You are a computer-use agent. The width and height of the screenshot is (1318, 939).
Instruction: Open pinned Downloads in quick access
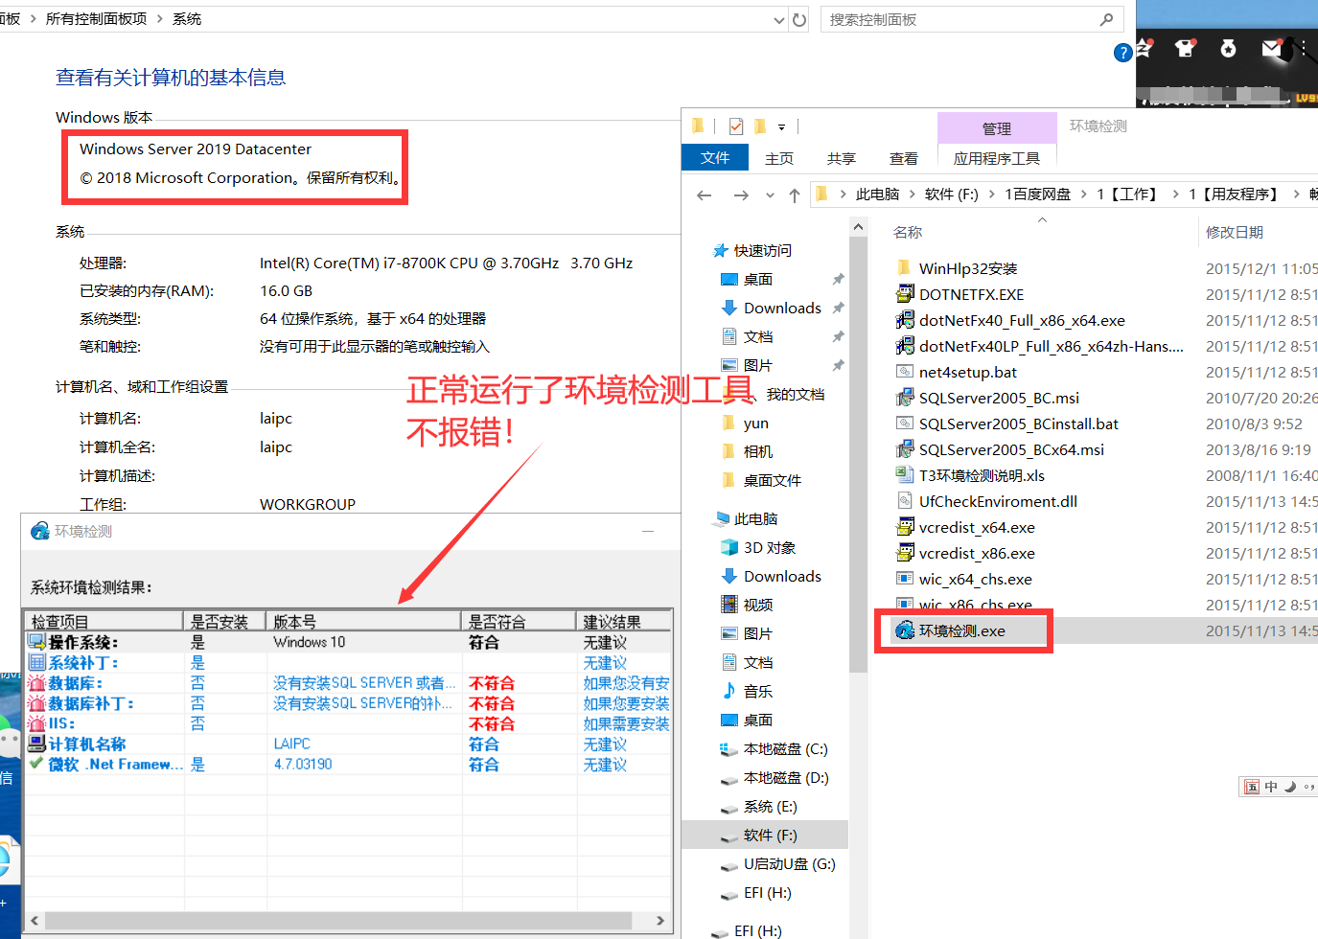[x=782, y=308]
